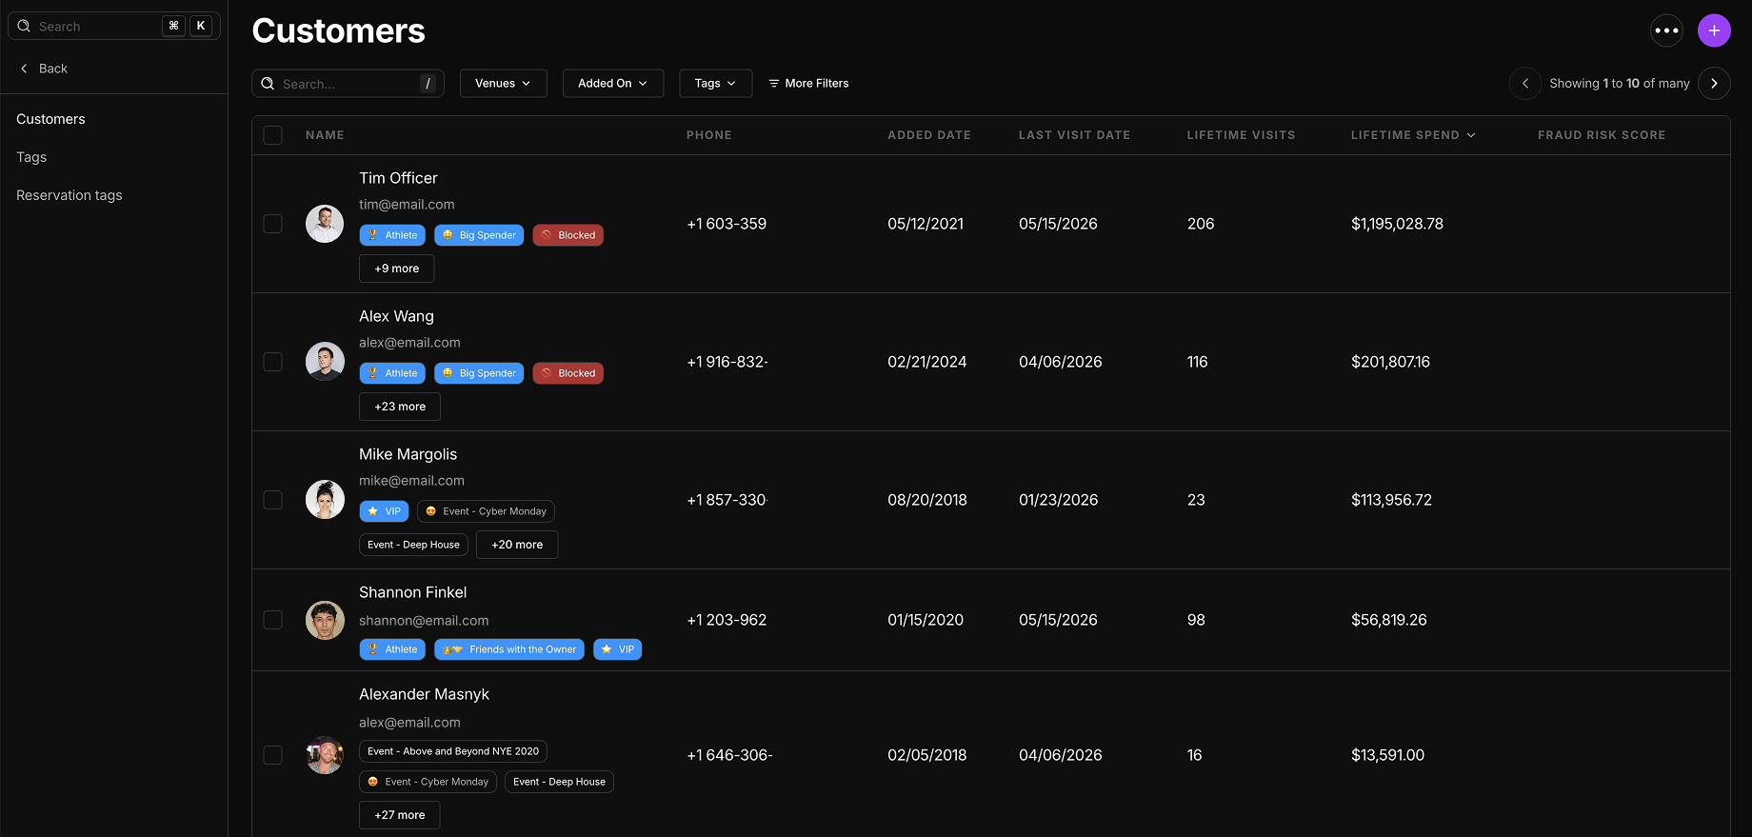Screen dimensions: 1752x837
Task: Open the Added On filter dropdown
Action: tap(613, 84)
